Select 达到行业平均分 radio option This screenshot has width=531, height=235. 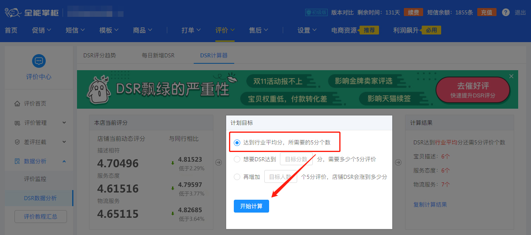[x=237, y=143]
